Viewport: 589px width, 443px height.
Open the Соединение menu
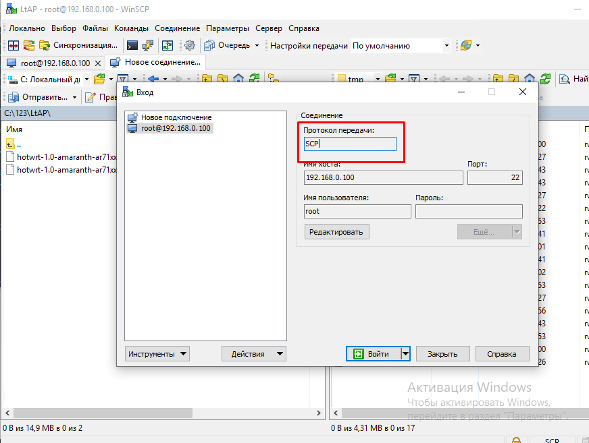tap(177, 28)
